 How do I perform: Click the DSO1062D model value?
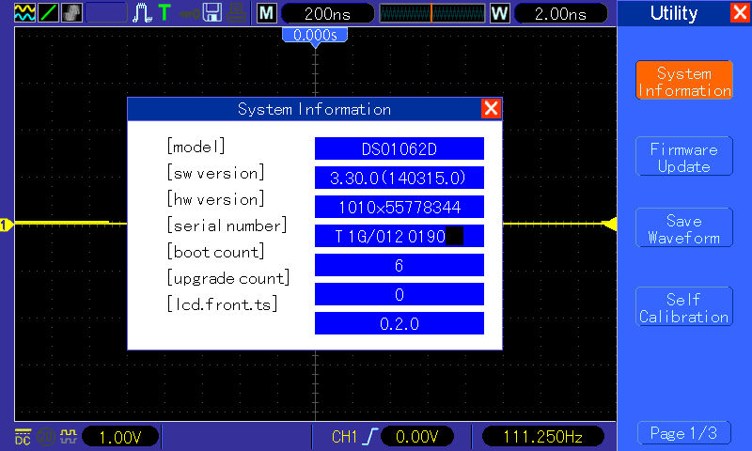click(x=399, y=148)
